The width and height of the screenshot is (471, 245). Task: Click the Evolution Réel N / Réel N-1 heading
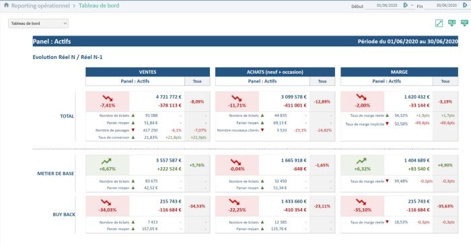[x=67, y=57]
